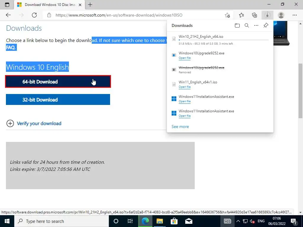Open downloads folder from Downloads panel
Image resolution: width=303 pixels, height=227 pixels.
237,25
